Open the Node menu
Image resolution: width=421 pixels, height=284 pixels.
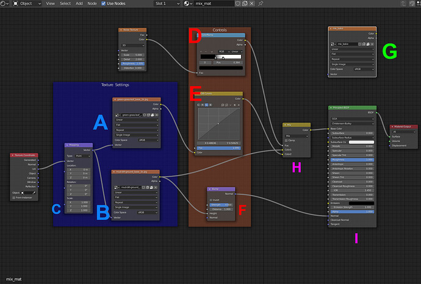coord(92,4)
